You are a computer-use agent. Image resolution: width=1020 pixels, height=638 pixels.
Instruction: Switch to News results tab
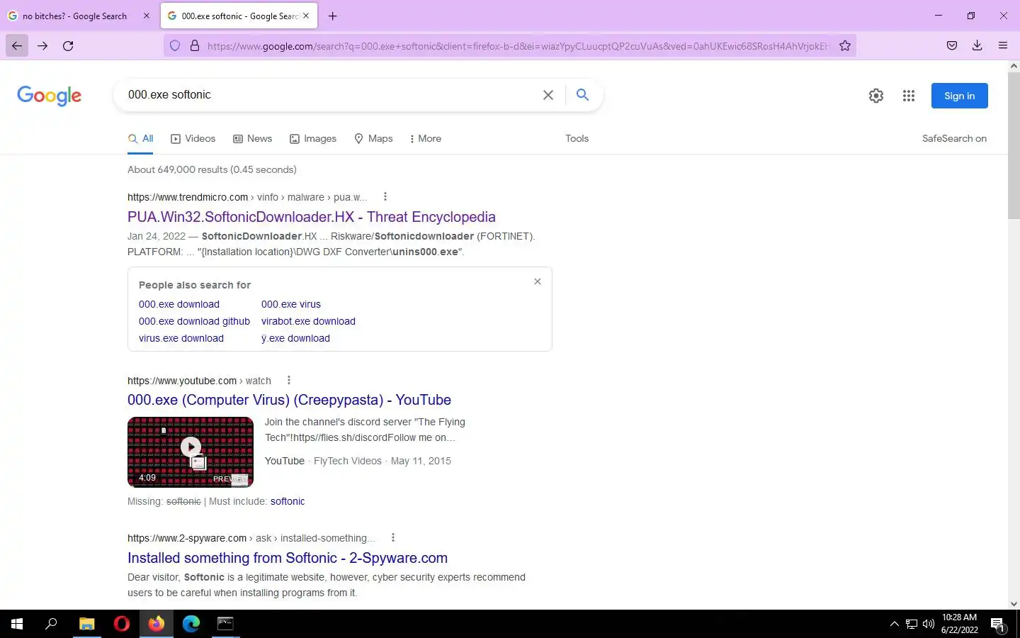[252, 139]
